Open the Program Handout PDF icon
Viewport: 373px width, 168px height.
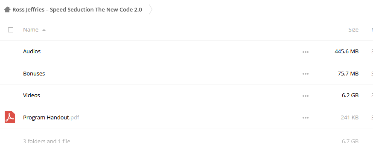(10, 117)
